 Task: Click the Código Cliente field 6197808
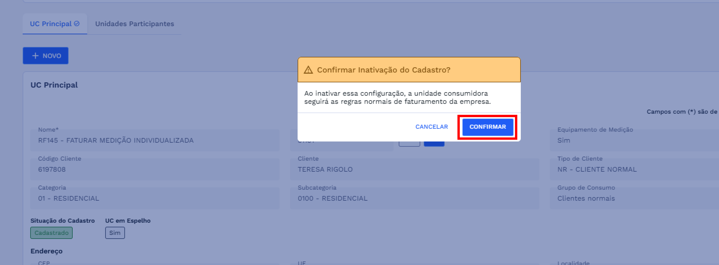click(x=155, y=169)
